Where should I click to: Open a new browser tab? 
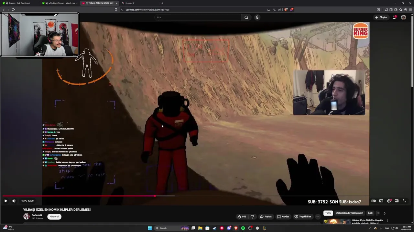click(x=162, y=3)
